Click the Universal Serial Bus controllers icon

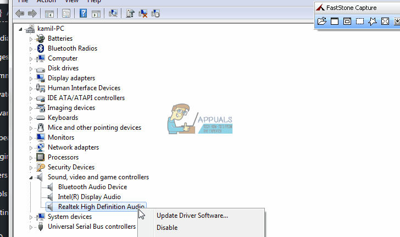tap(41, 227)
